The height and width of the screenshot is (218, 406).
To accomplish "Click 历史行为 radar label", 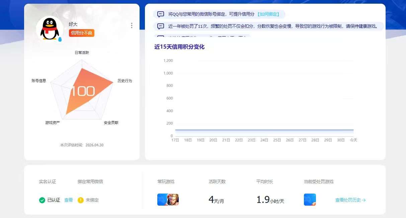I will tap(125, 81).
